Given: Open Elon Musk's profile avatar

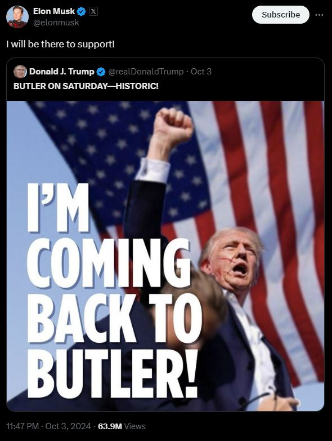Looking at the screenshot, I should 17,17.
